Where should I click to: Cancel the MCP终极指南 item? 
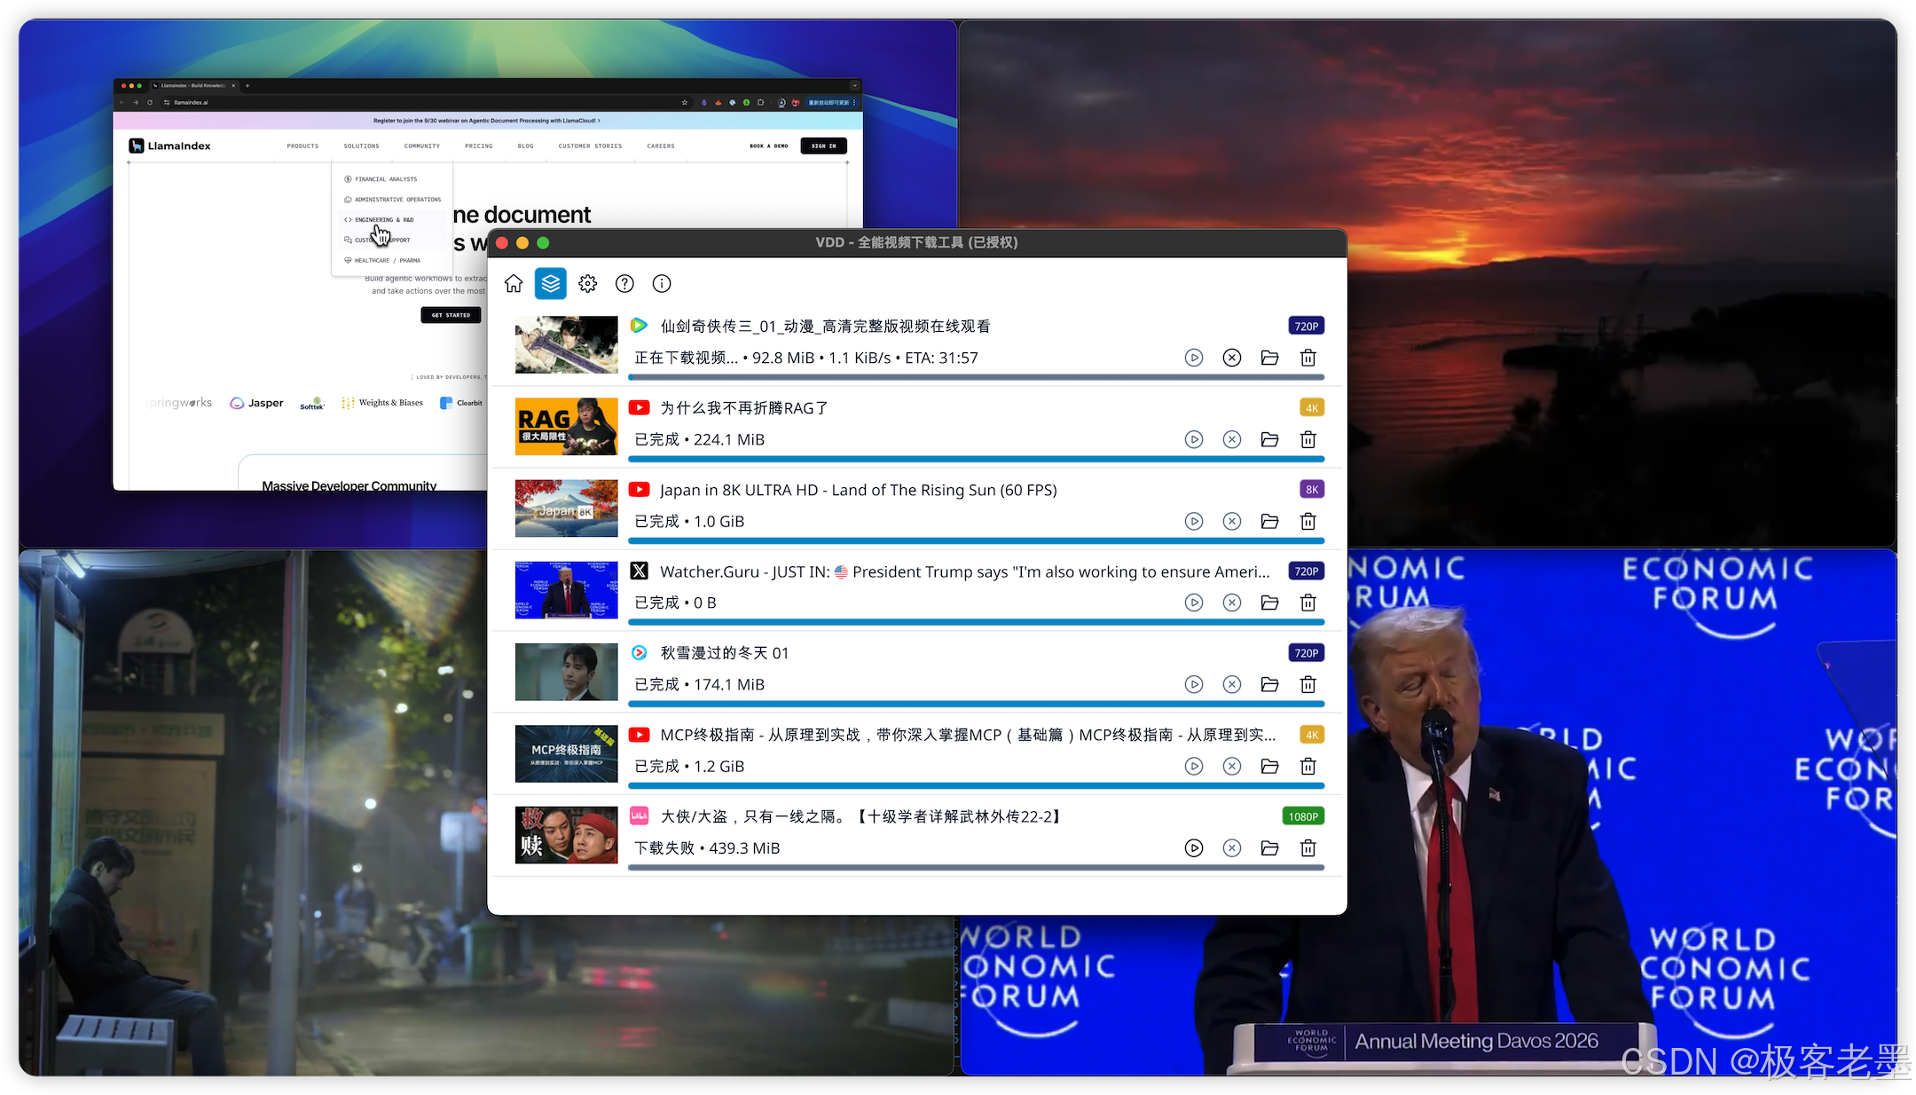1232,766
